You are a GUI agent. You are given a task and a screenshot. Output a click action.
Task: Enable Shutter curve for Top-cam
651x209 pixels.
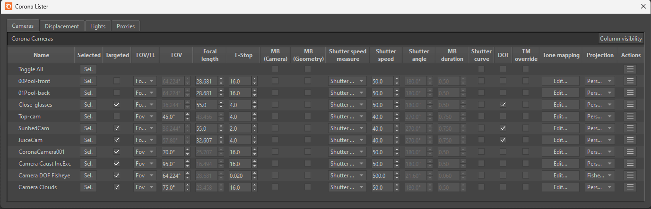click(481, 116)
